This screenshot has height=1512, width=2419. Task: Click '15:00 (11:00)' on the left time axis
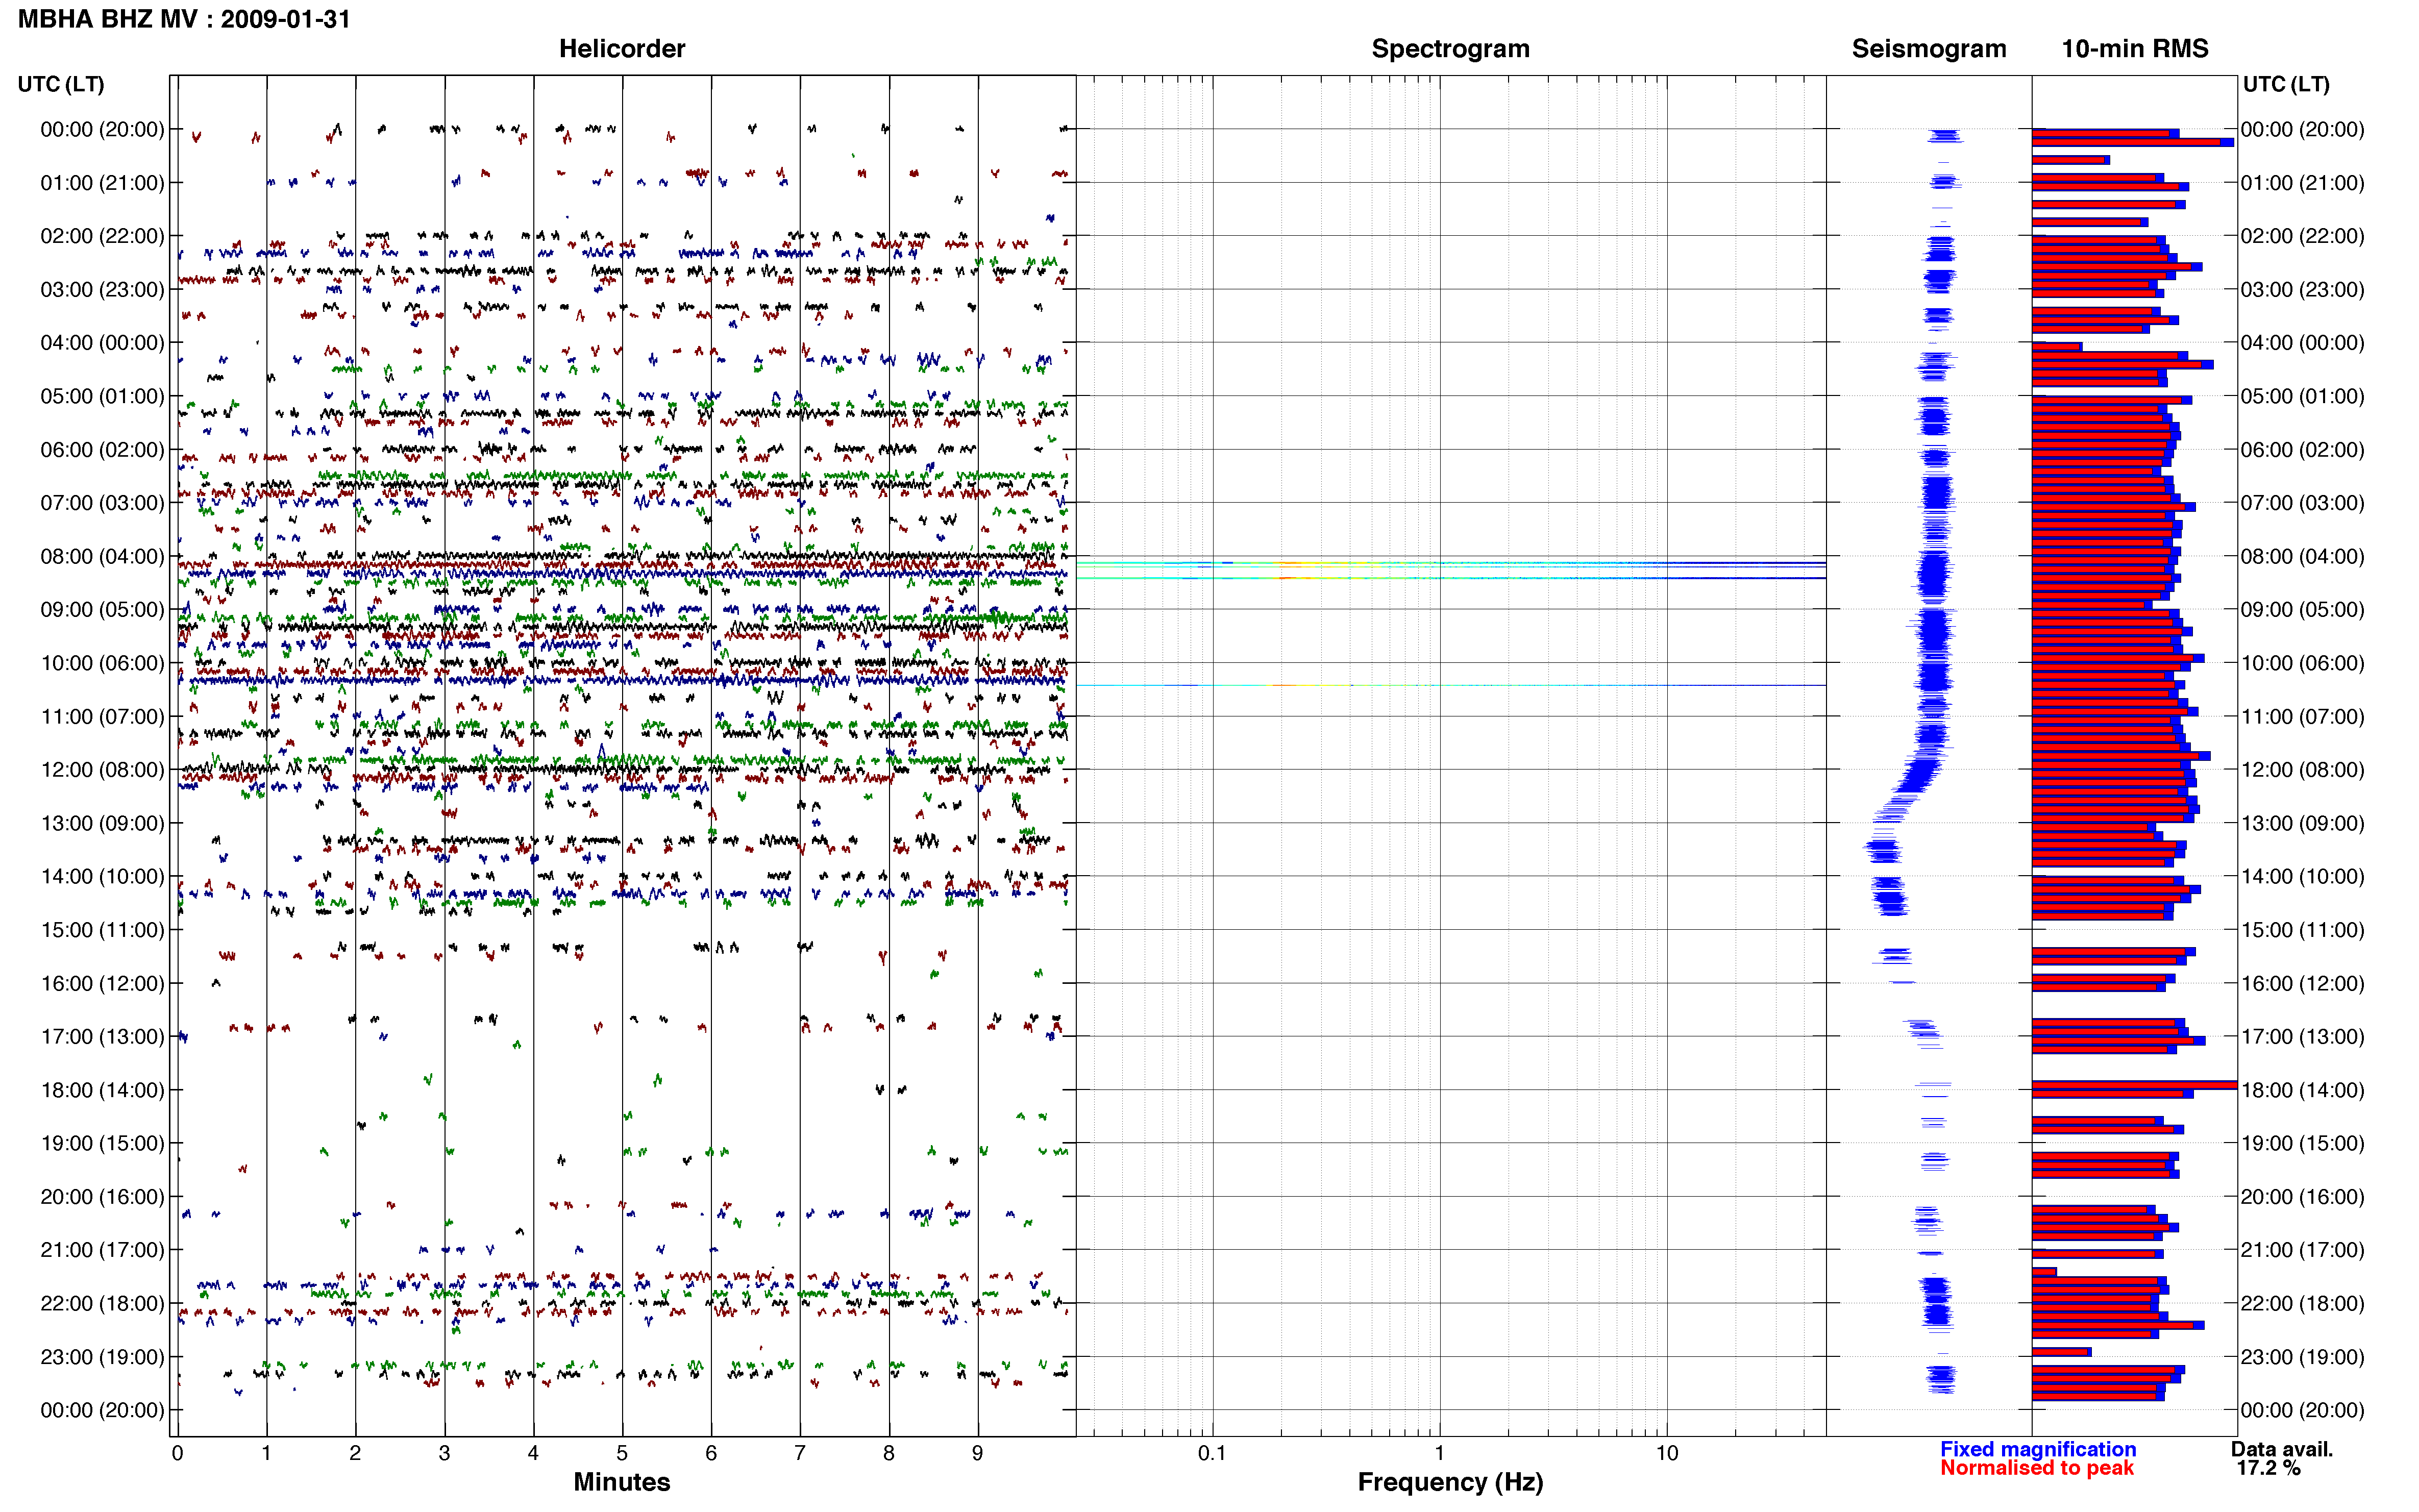(x=102, y=930)
